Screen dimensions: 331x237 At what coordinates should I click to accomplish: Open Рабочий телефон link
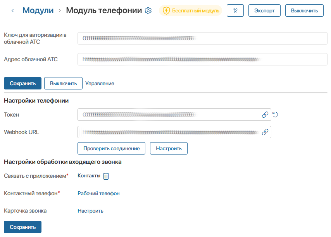98,193
